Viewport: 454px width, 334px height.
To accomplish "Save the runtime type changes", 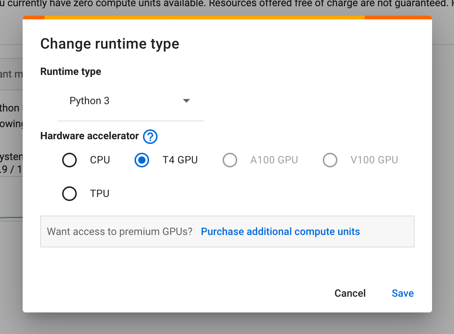I will pyautogui.click(x=402, y=293).
